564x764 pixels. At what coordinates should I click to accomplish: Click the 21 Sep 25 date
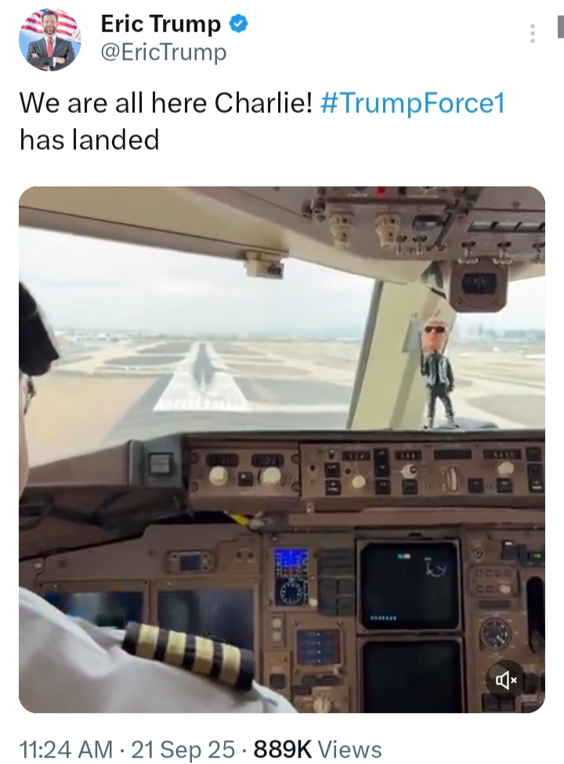[183, 748]
